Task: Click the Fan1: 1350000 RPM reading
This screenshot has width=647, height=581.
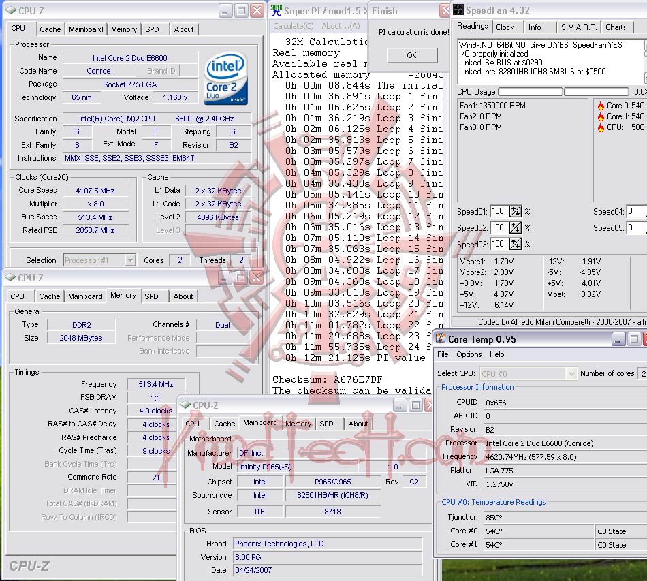Action: pyautogui.click(x=492, y=105)
